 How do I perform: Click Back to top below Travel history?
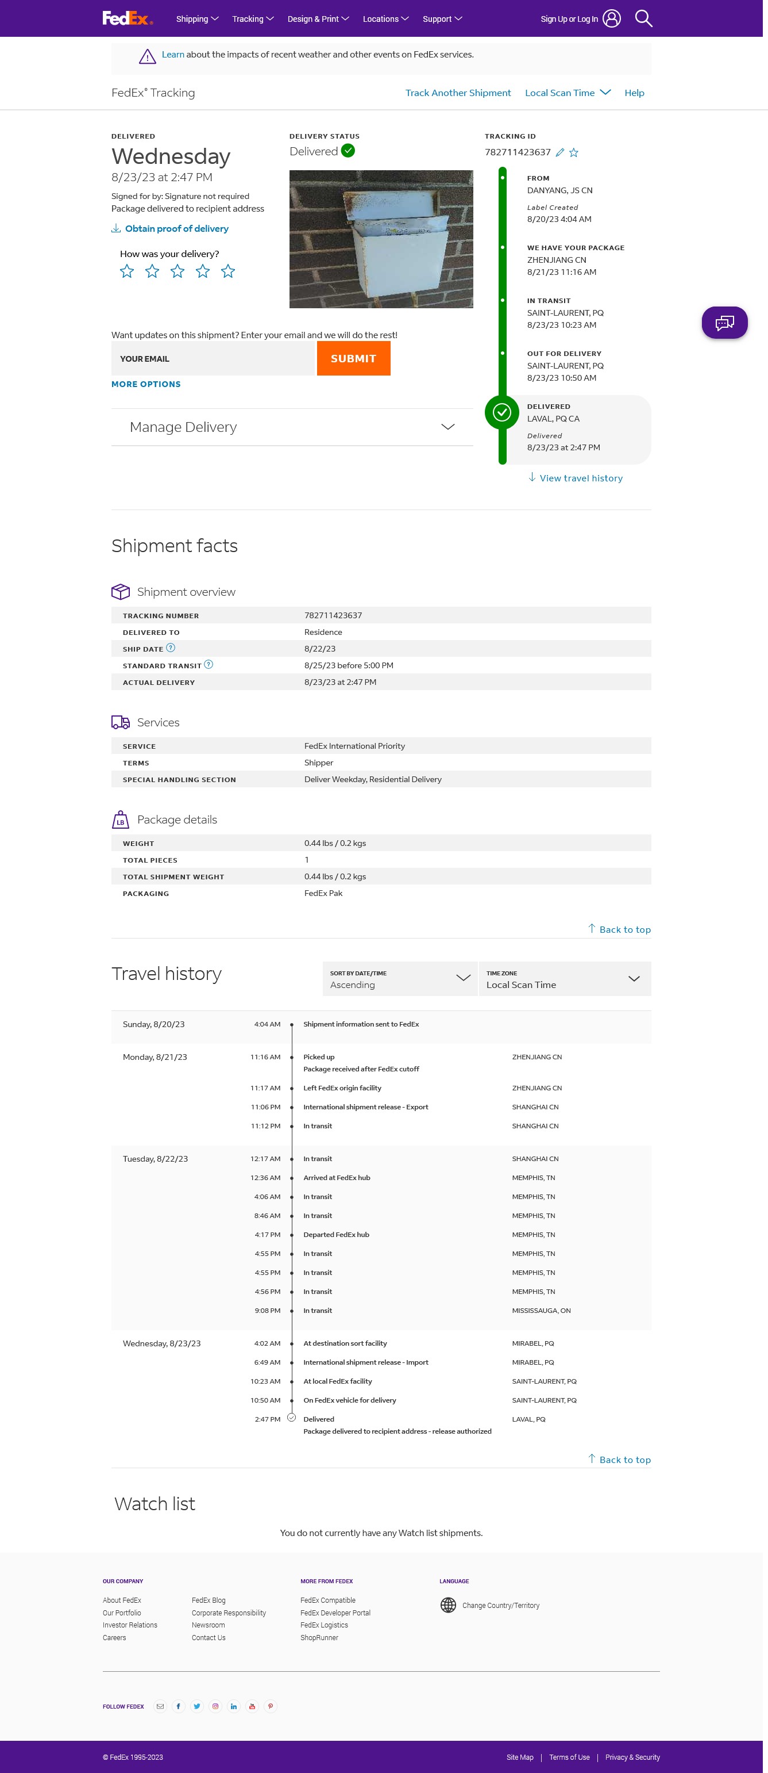(619, 1459)
